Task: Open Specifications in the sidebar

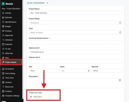Action: pyautogui.click(x=11, y=22)
